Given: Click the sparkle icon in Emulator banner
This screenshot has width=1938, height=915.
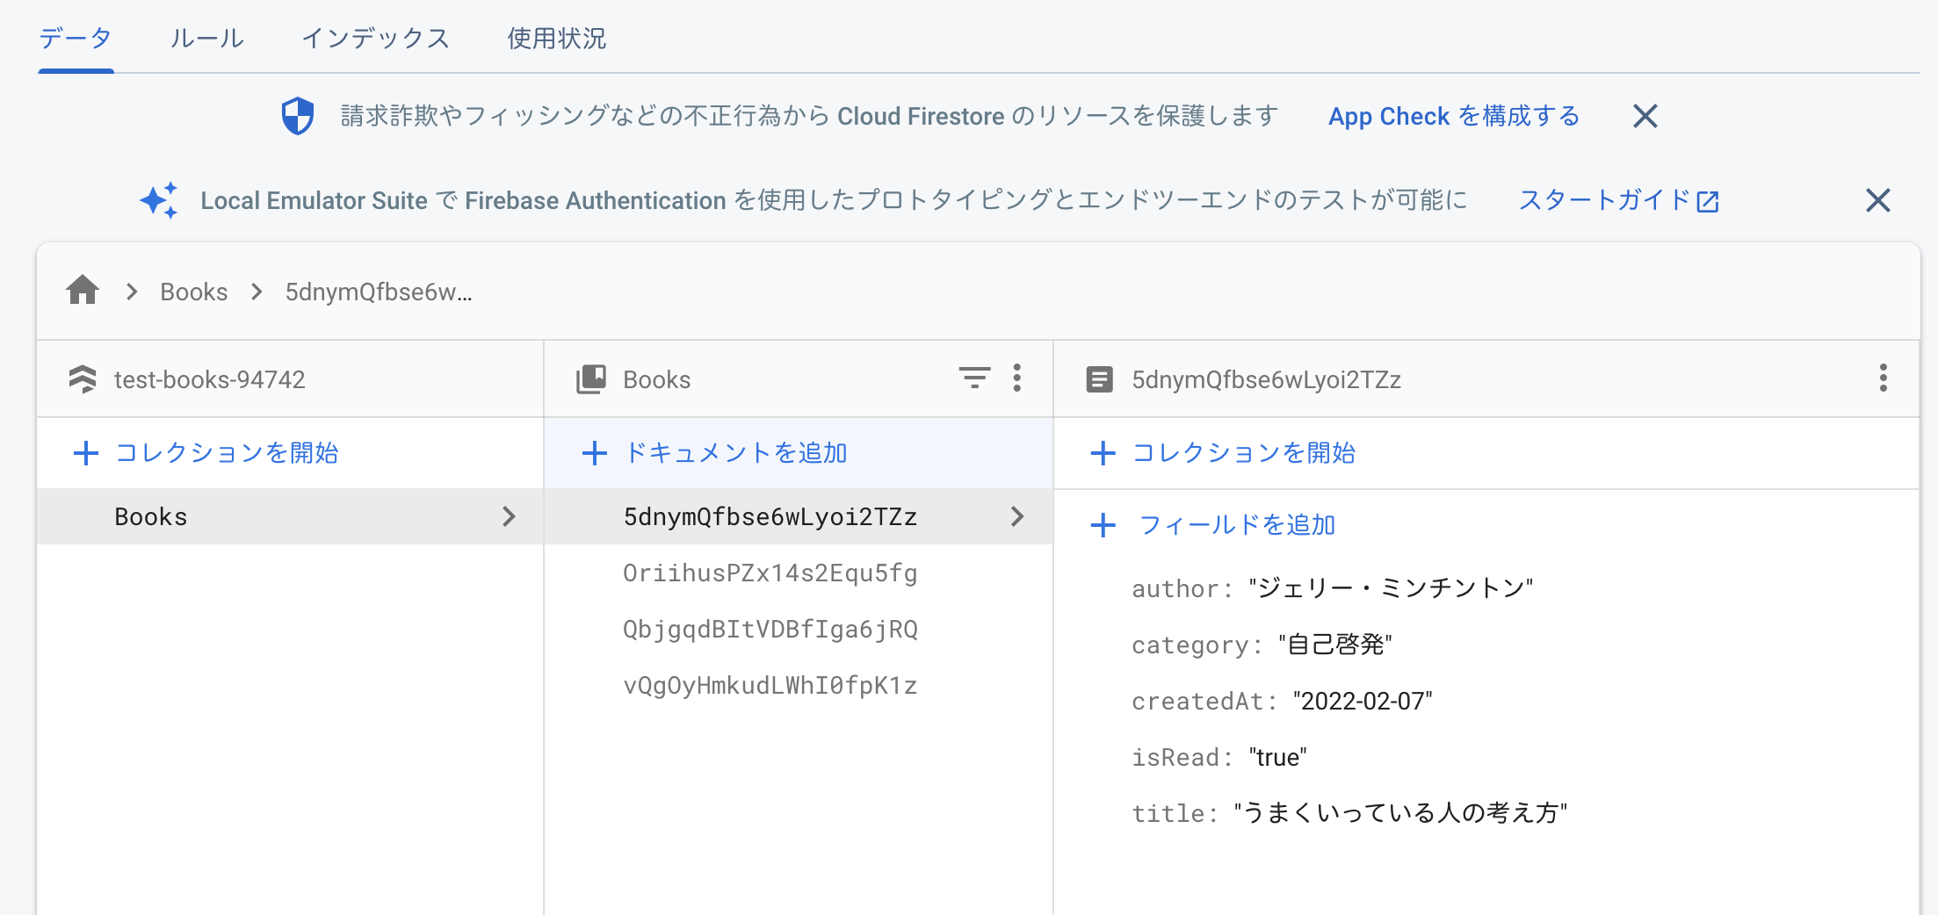Looking at the screenshot, I should [x=159, y=200].
